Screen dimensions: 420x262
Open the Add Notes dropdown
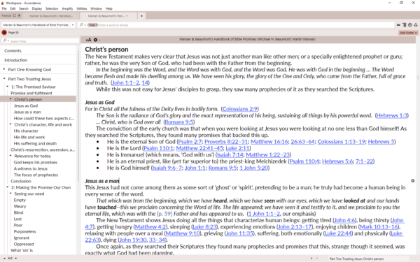click(408, 33)
